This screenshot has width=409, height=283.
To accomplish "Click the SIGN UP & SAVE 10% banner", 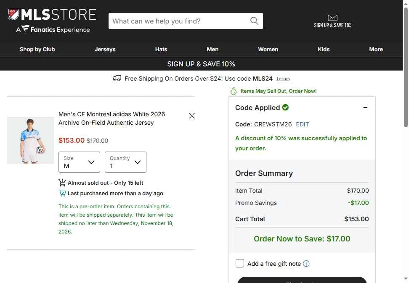I will pyautogui.click(x=201, y=64).
